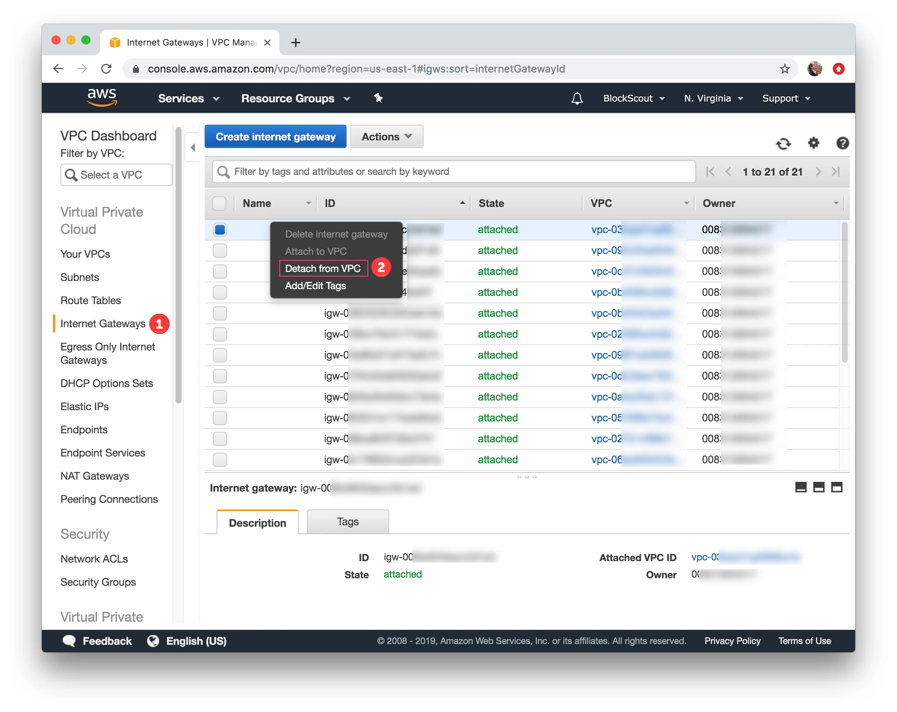Click Create internet gateway button
This screenshot has height=712, width=897.
tap(275, 136)
